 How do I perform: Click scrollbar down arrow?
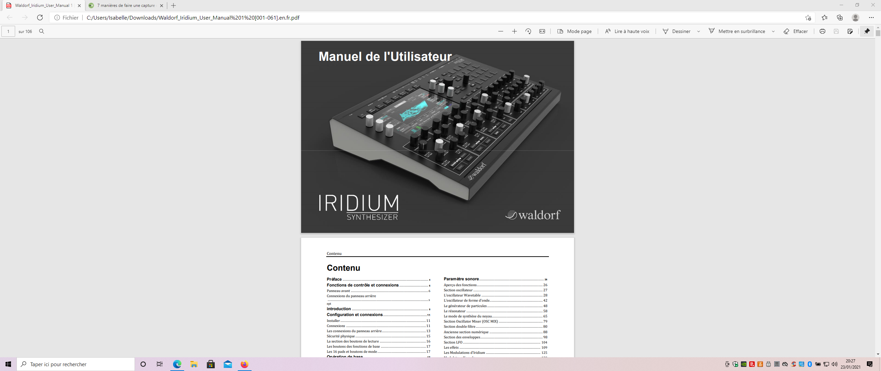coord(878,354)
